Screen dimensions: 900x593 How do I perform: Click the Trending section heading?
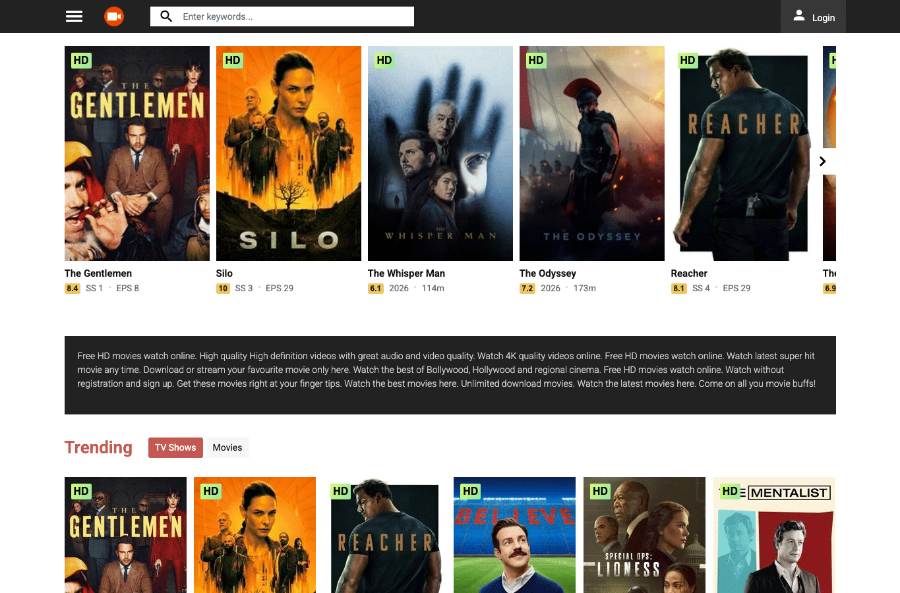point(98,447)
